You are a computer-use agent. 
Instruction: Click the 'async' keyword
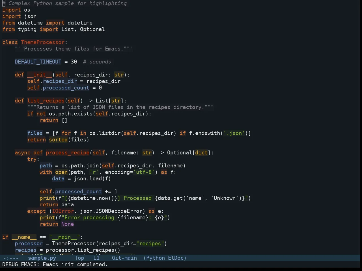pos(22,153)
